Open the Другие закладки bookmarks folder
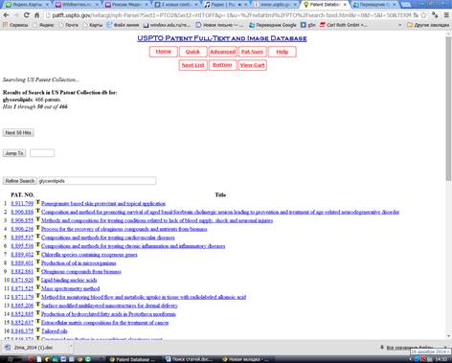 coord(428,25)
